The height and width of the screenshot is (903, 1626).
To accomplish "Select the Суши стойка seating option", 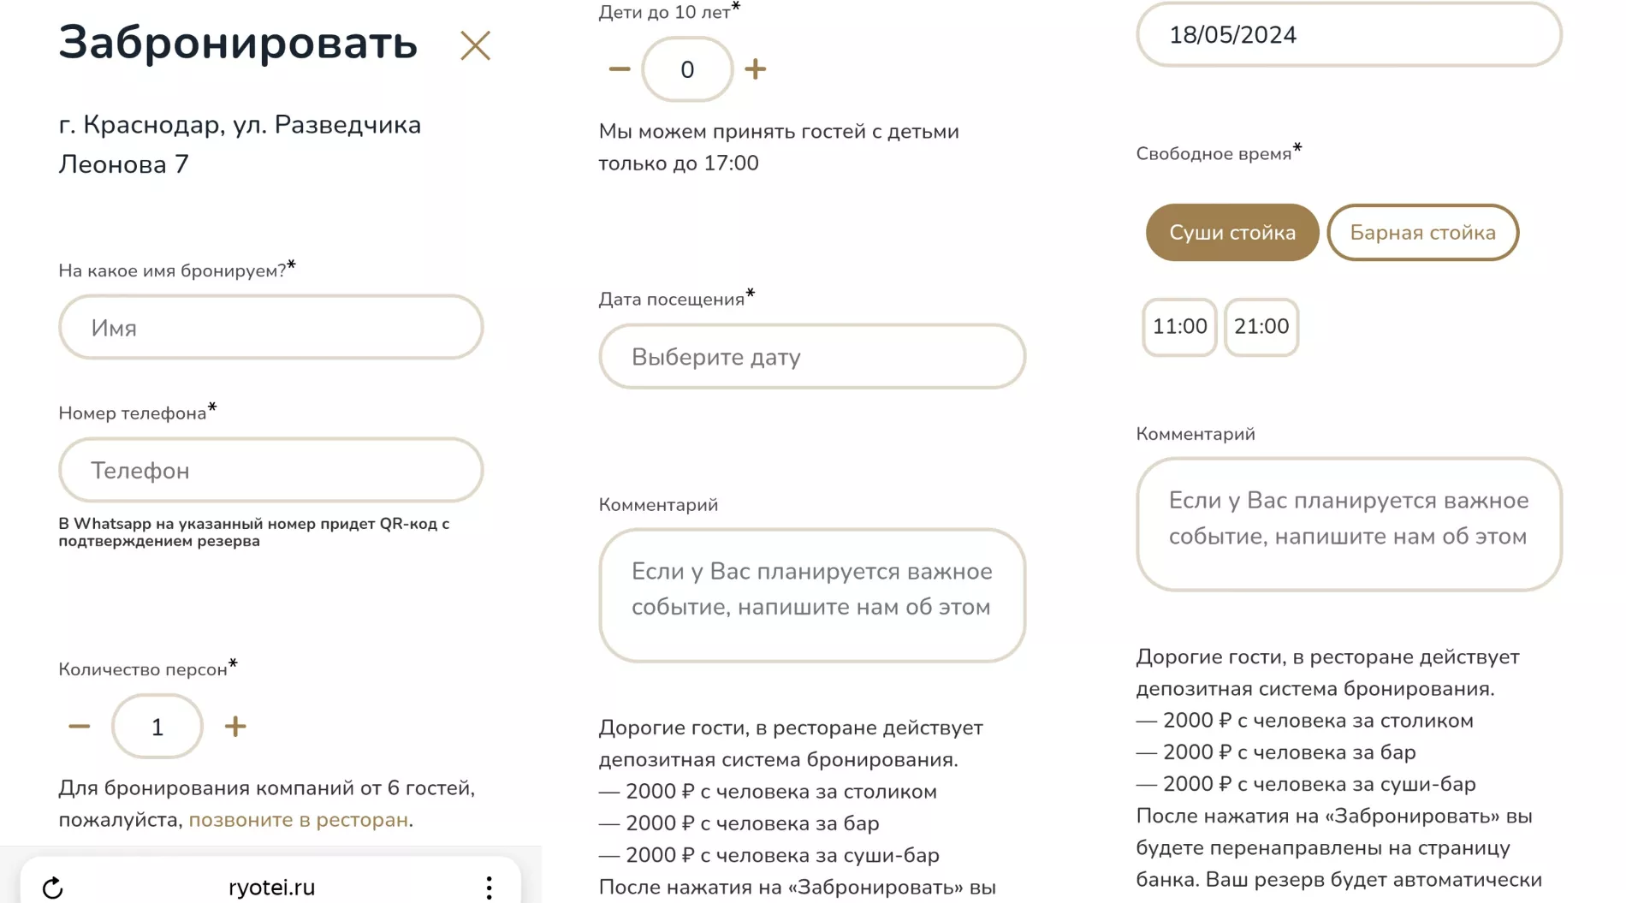I will (1231, 233).
